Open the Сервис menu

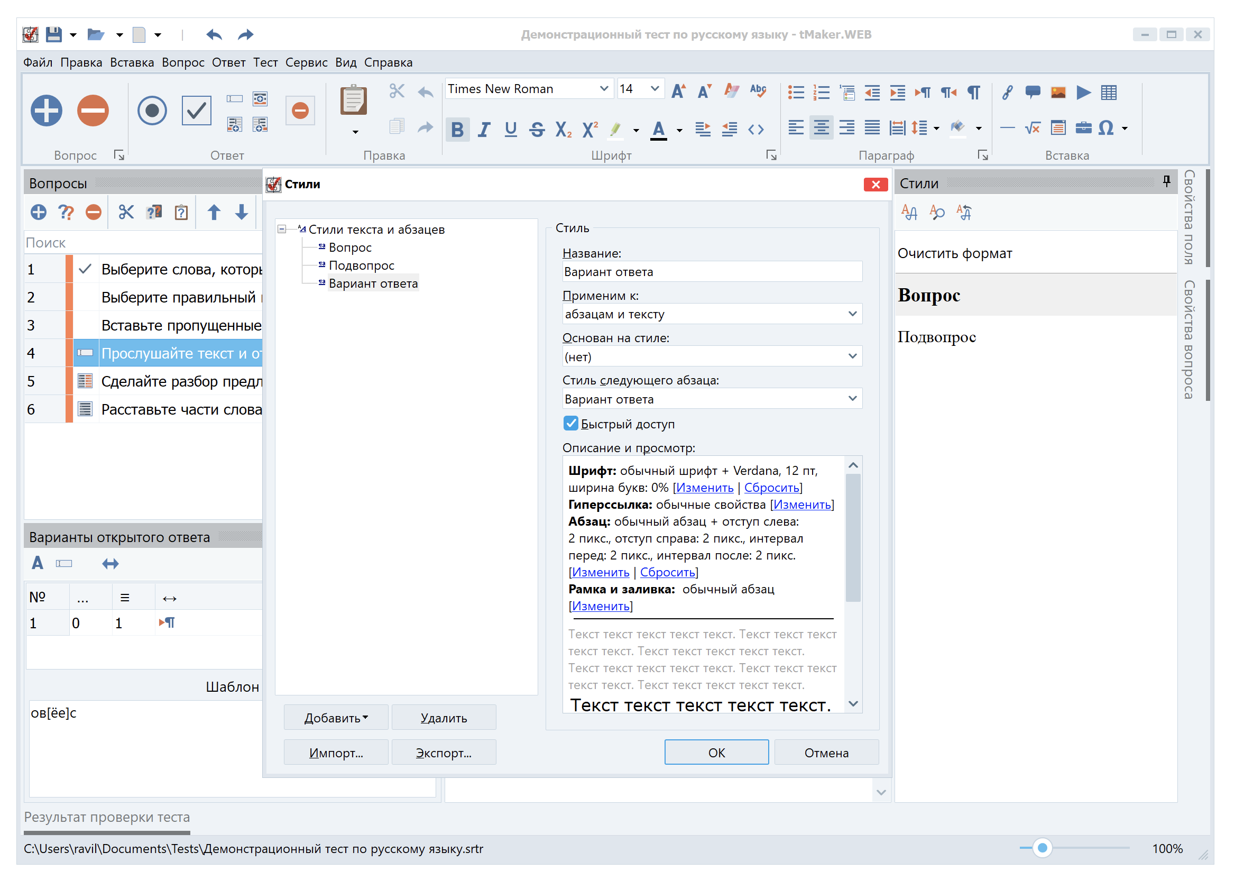tap(307, 62)
